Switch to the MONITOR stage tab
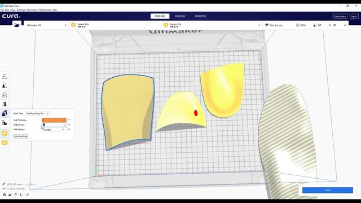361x203 pixels. pyautogui.click(x=200, y=16)
